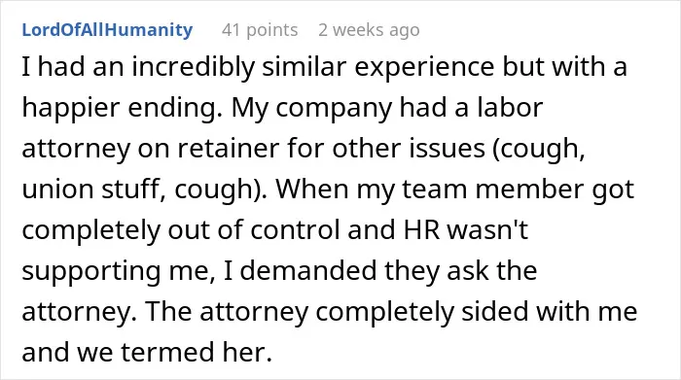The height and width of the screenshot is (380, 681).
Task: Click the word retainer in the third line
Action: pos(229,148)
